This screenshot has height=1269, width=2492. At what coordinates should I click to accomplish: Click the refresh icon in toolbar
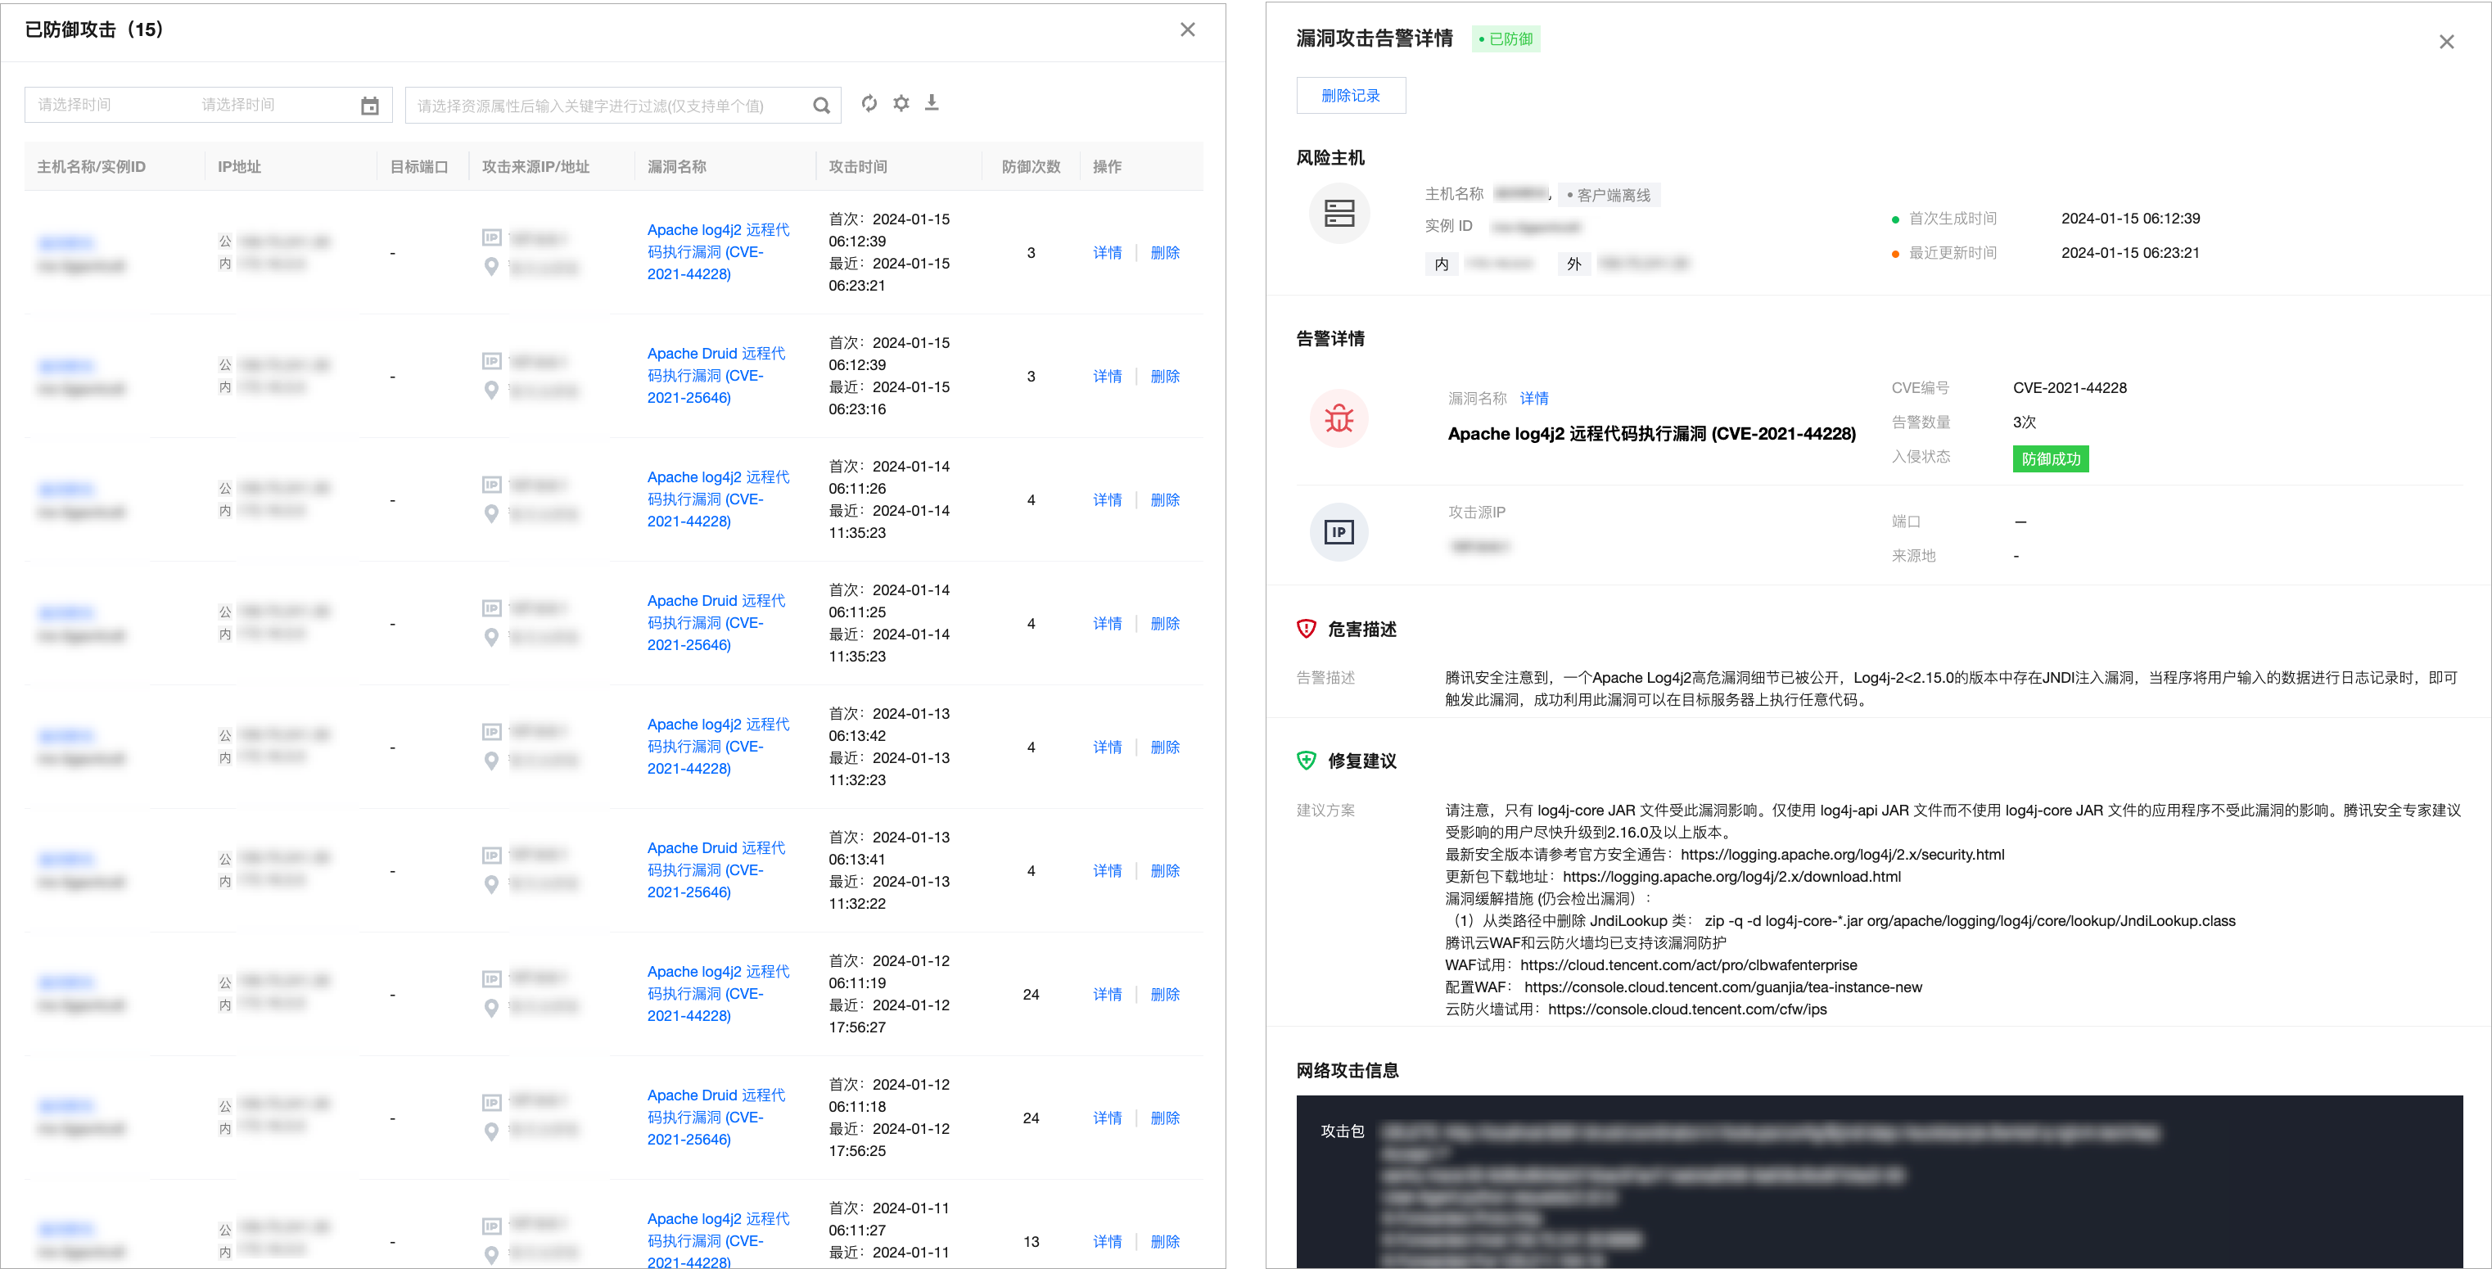(869, 103)
